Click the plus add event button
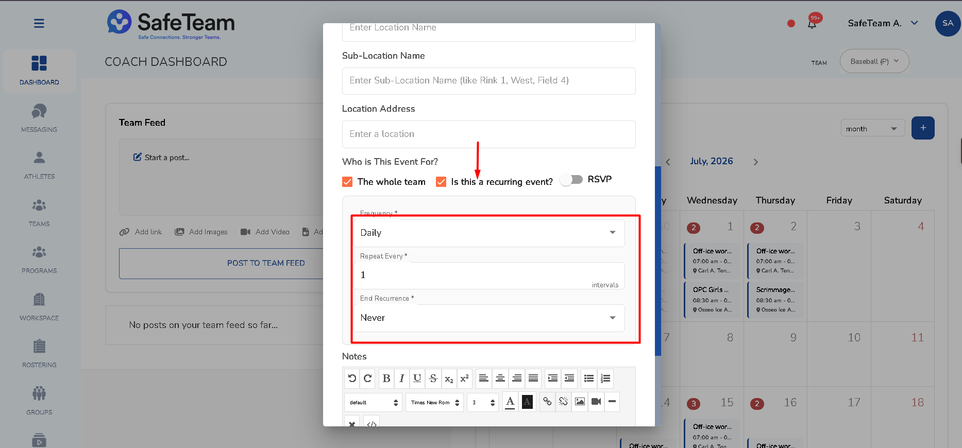 [x=923, y=128]
